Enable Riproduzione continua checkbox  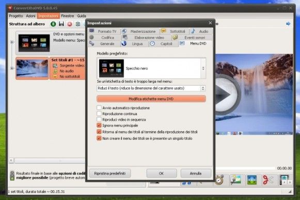pyautogui.click(x=99, y=114)
